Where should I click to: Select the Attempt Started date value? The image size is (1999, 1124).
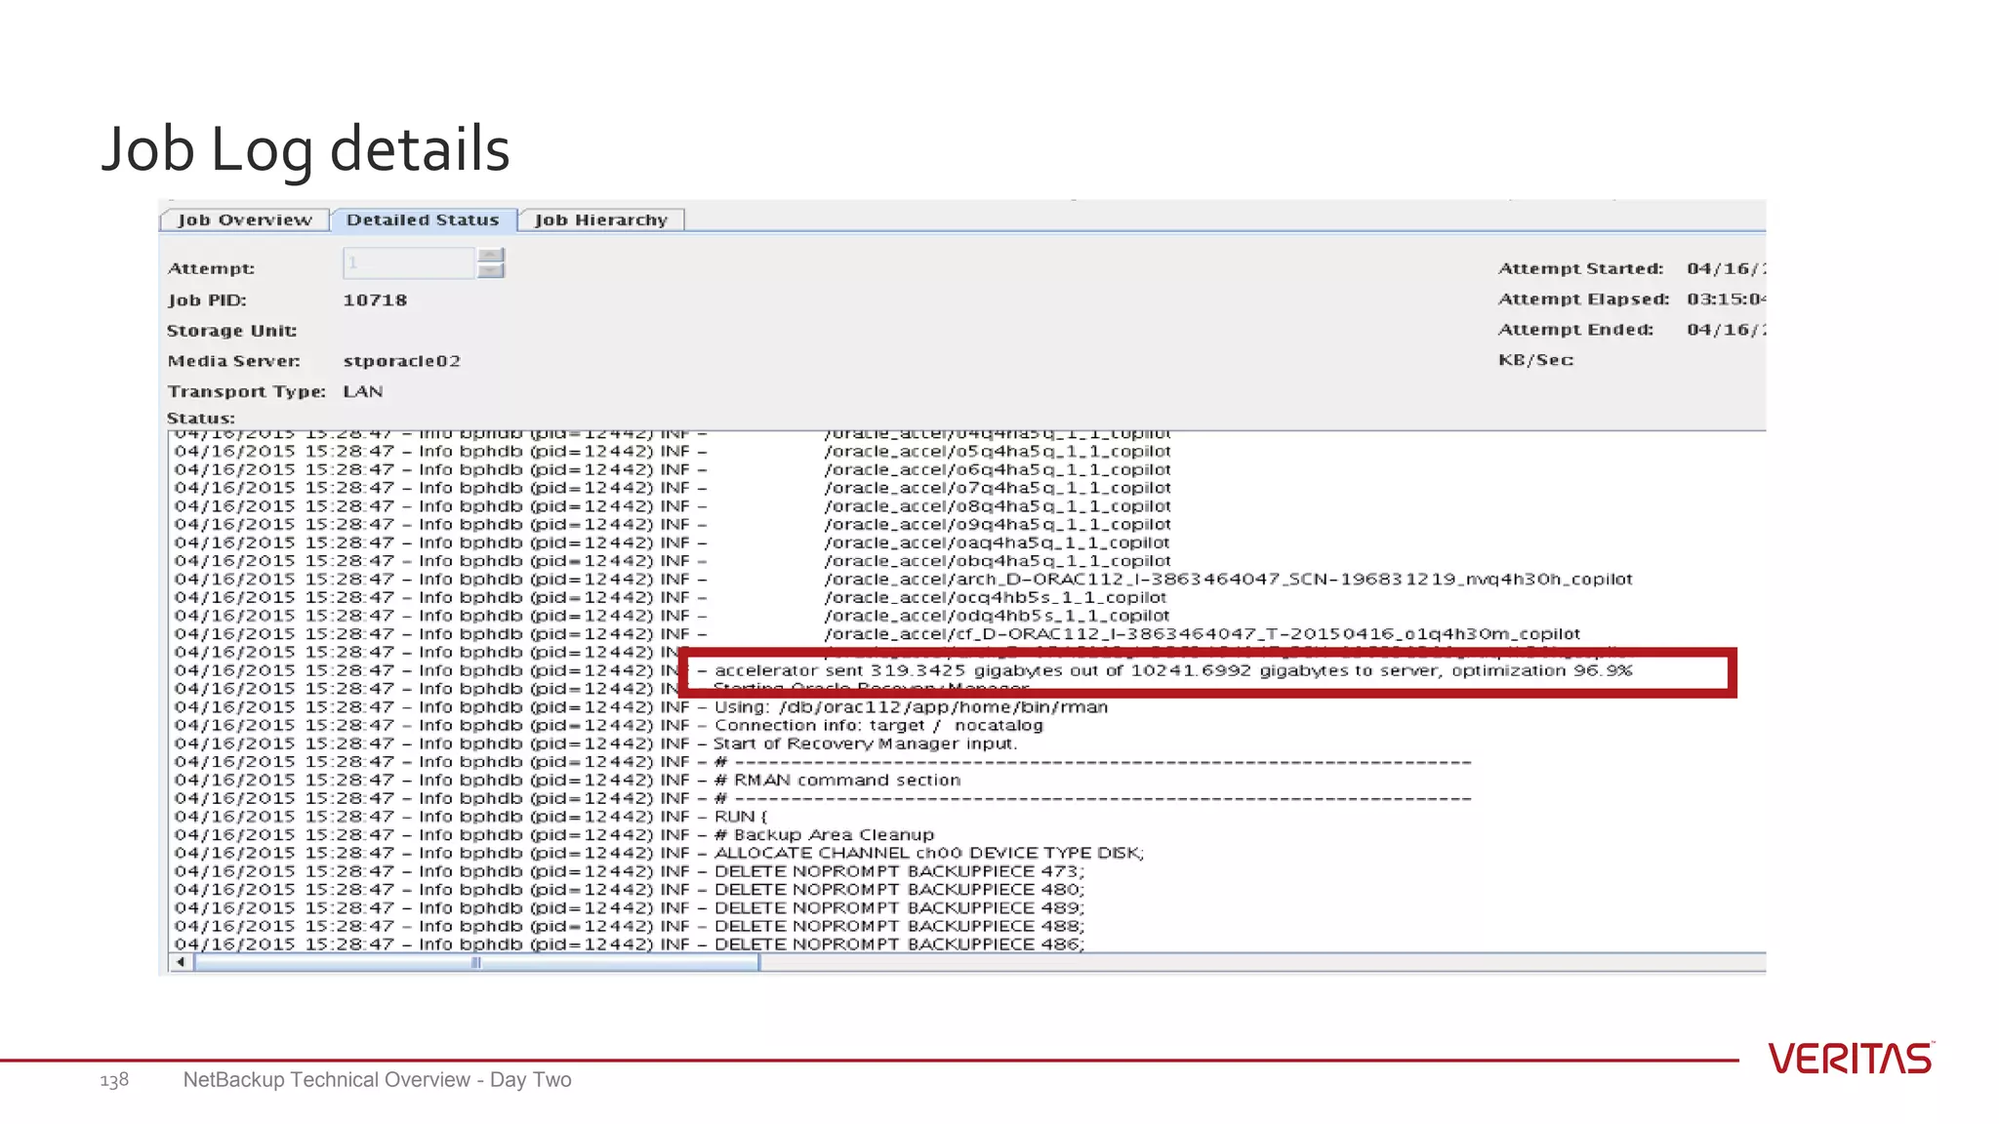click(1726, 268)
